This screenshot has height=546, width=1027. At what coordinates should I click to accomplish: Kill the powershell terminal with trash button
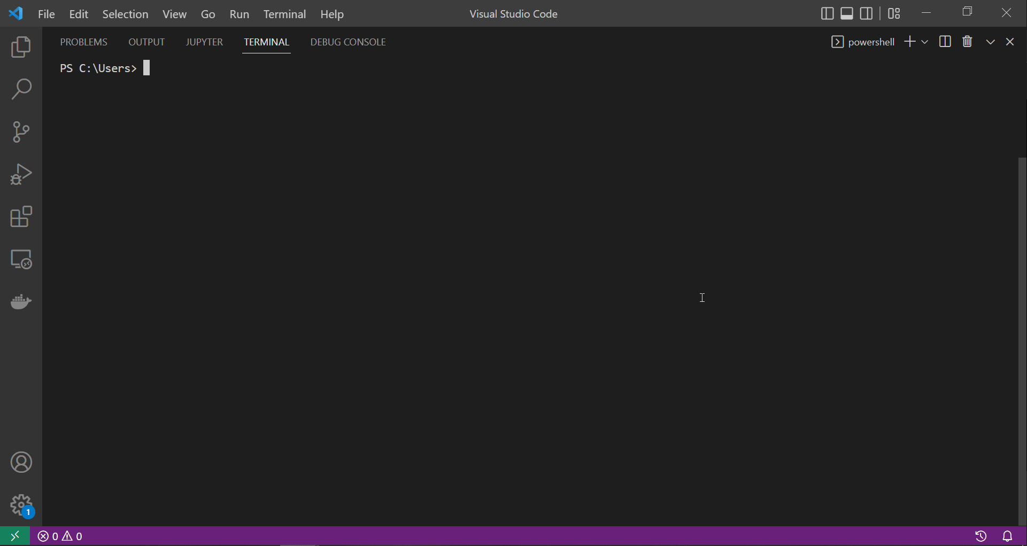pos(968,41)
